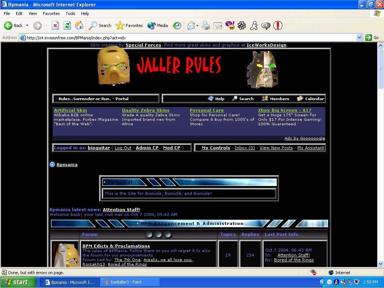The height and width of the screenshot is (288, 384).
Task: Go to the Home page icon
Action: point(79,25)
